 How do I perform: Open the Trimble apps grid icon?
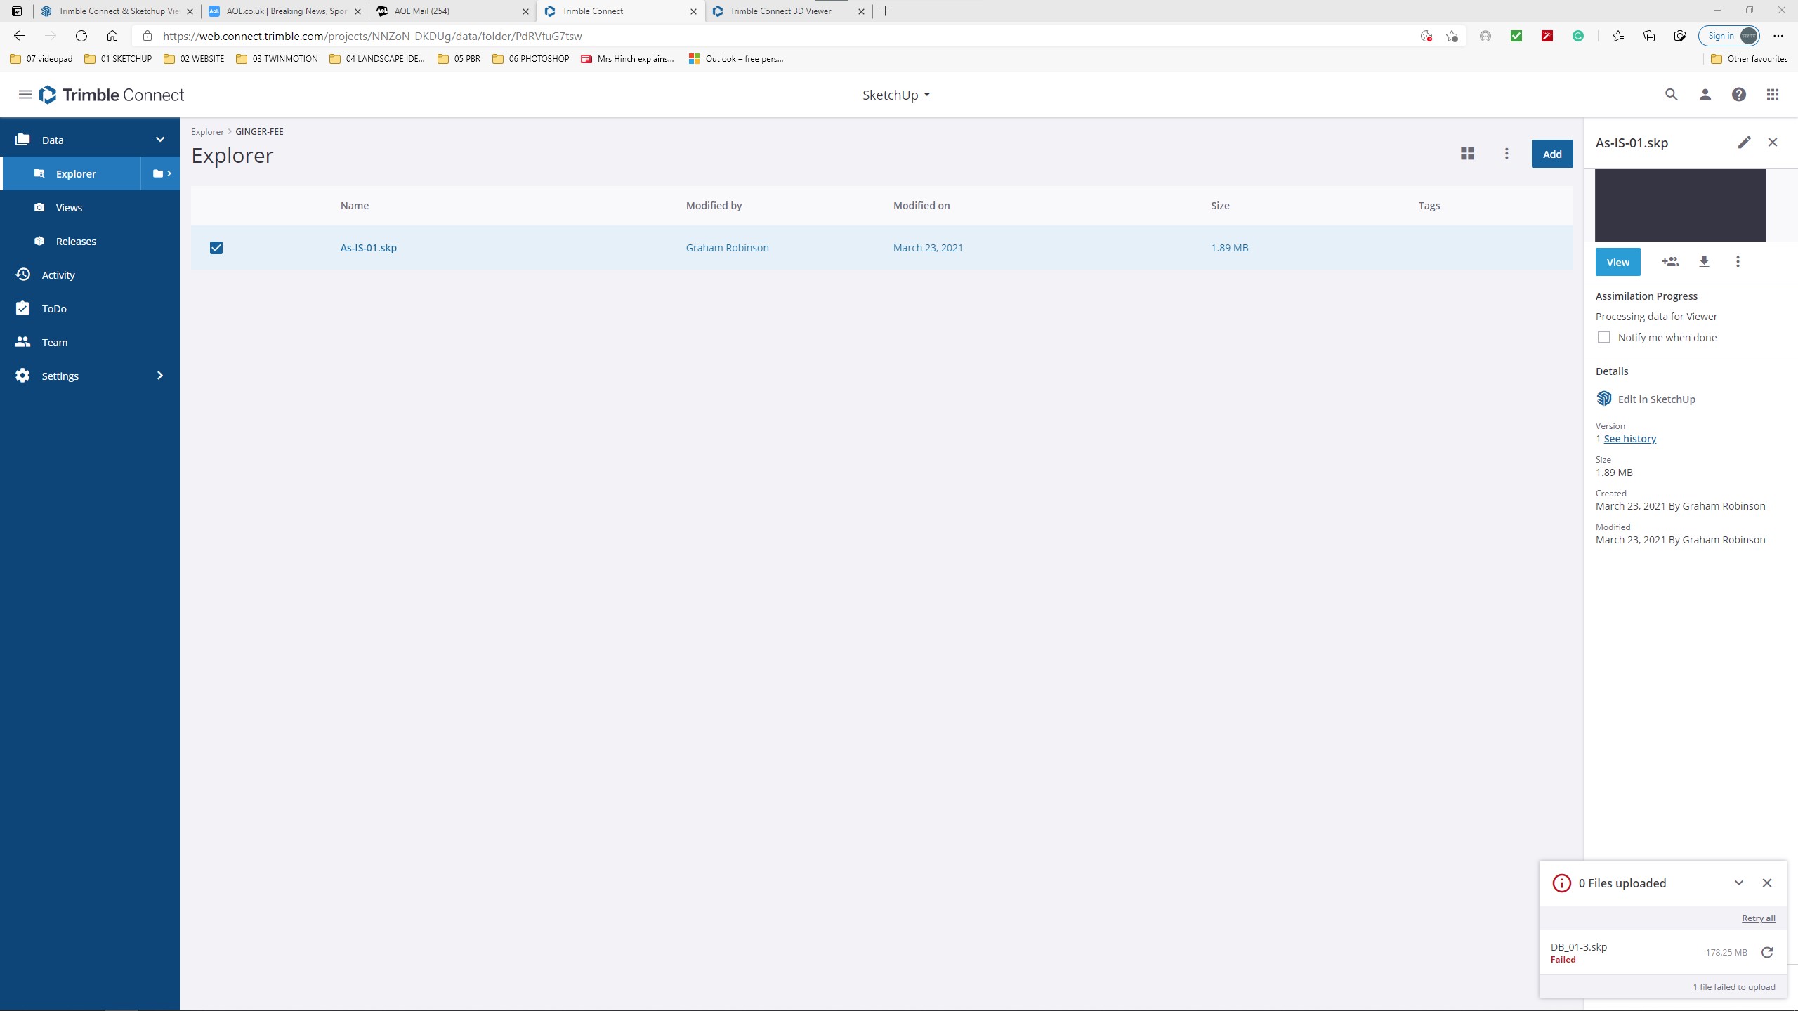(1772, 95)
